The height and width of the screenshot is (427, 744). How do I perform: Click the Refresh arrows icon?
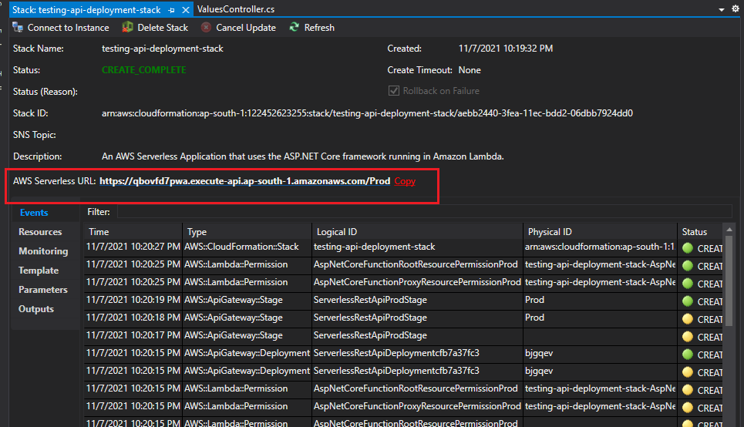pos(295,27)
